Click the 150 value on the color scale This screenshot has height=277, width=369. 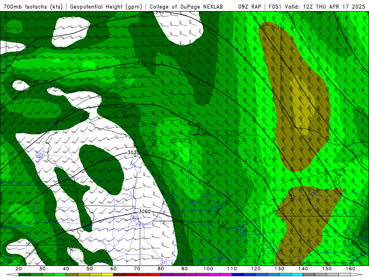[x=327, y=269]
